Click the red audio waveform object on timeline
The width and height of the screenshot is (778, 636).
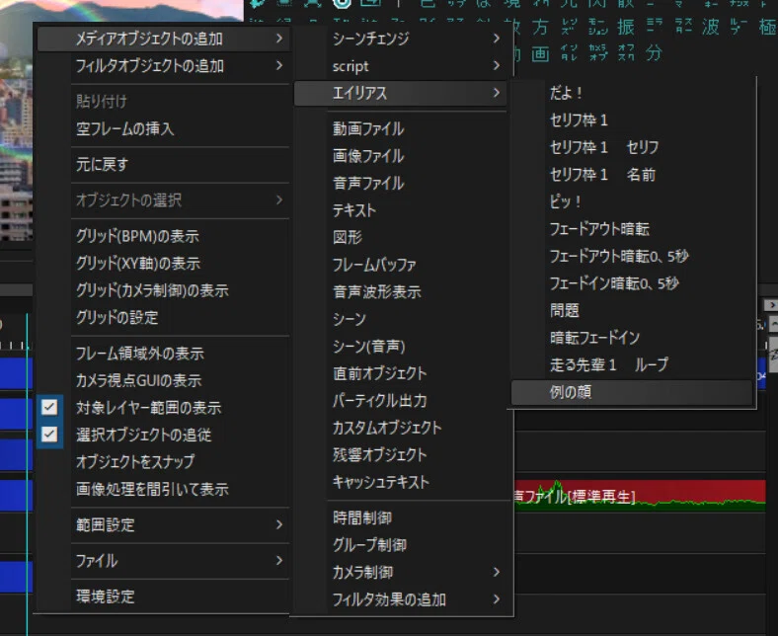[x=640, y=496]
